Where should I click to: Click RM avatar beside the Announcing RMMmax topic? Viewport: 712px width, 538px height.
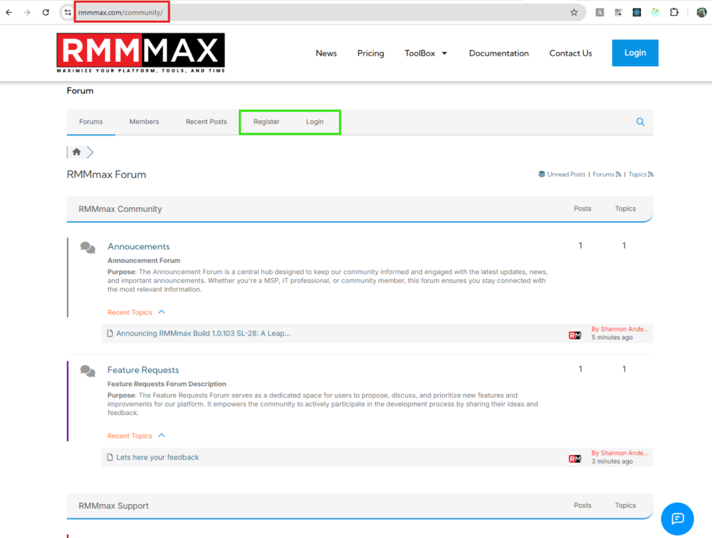point(575,335)
